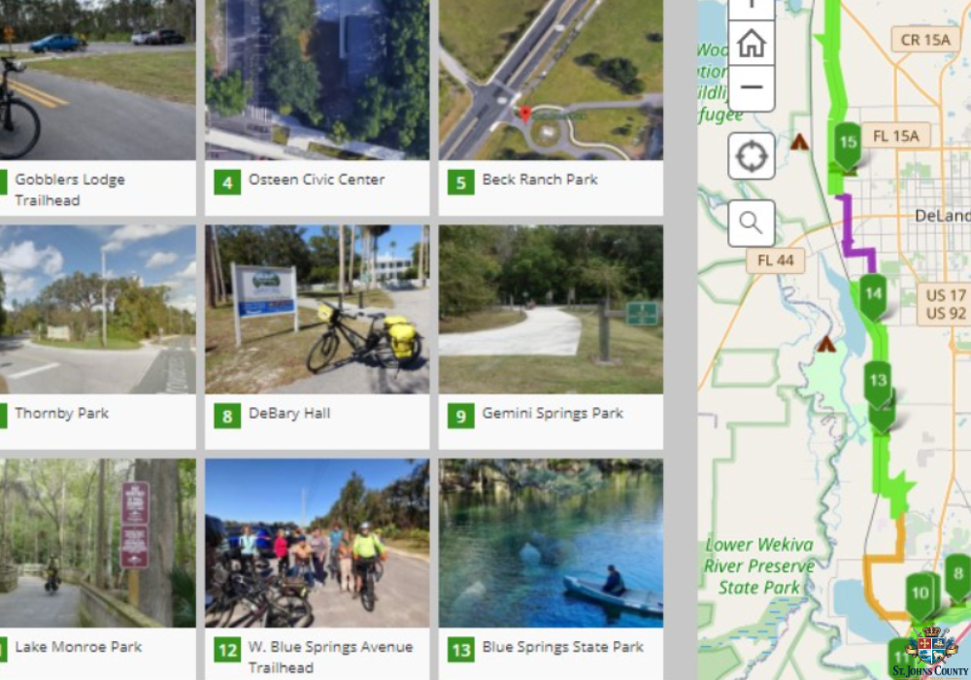Click the Gobblers Lodge Trailhead title

(x=70, y=189)
